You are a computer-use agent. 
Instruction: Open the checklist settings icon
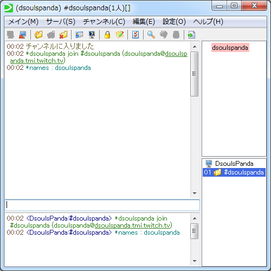pos(135,35)
